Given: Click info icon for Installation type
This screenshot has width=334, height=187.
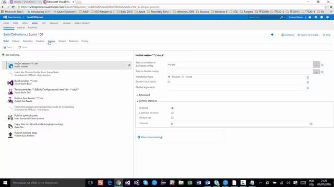Looking at the screenshot, I should (308, 77).
